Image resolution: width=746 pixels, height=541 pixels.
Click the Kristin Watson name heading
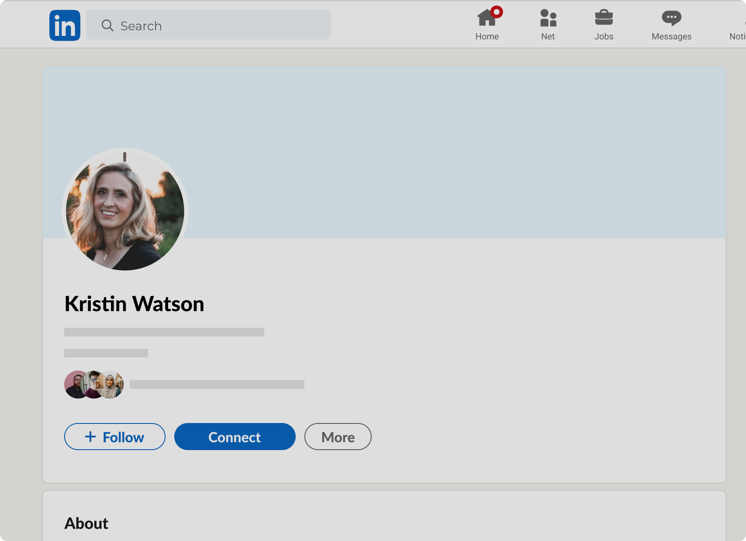click(x=135, y=304)
